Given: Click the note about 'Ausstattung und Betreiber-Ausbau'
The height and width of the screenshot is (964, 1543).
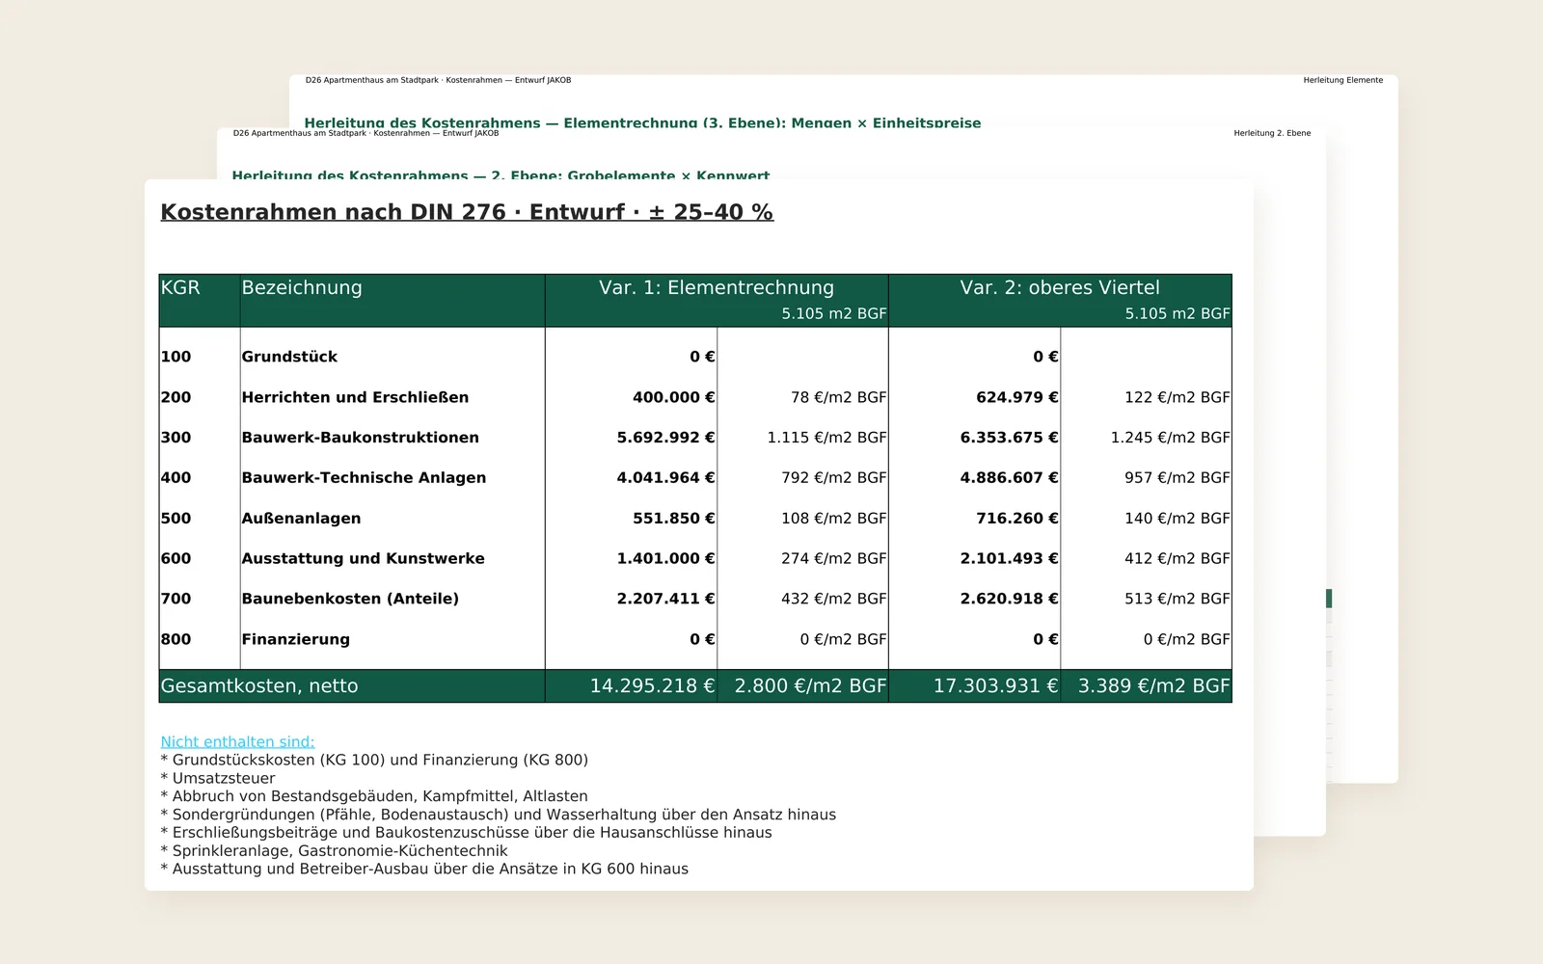Looking at the screenshot, I should [x=424, y=869].
